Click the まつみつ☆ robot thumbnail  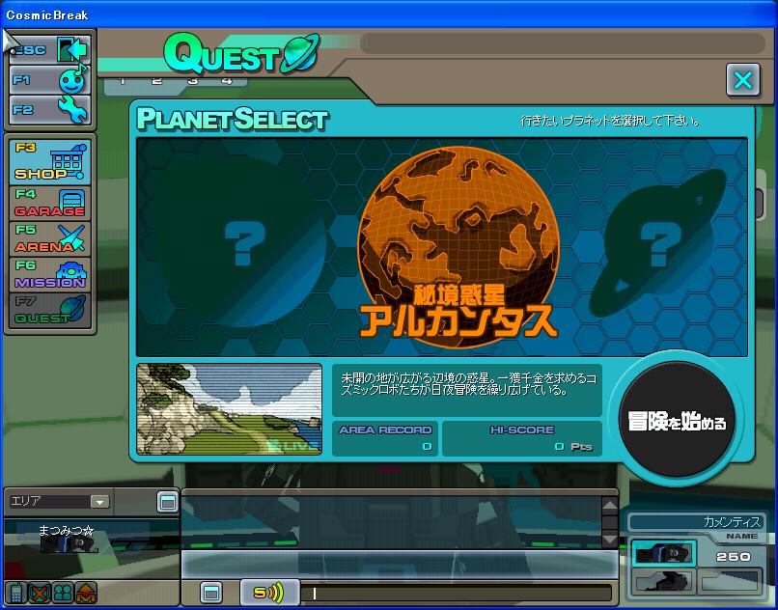(69, 544)
